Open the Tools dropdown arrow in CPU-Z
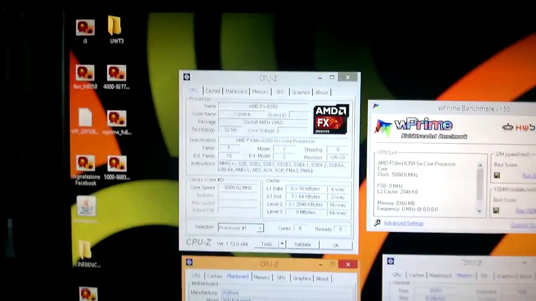 pos(282,244)
